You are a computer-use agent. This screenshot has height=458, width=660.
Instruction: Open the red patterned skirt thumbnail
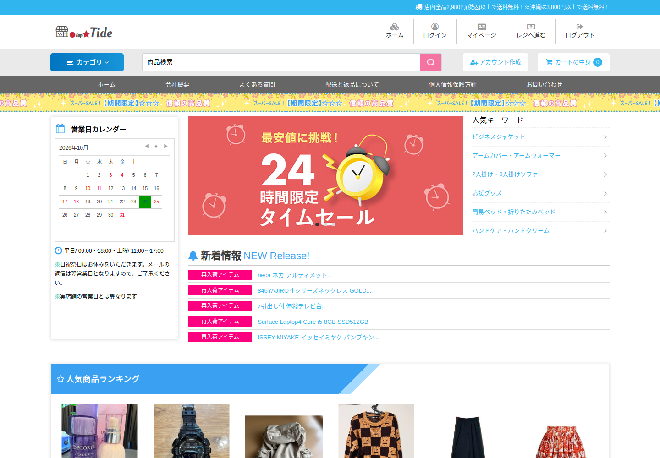click(x=561, y=442)
